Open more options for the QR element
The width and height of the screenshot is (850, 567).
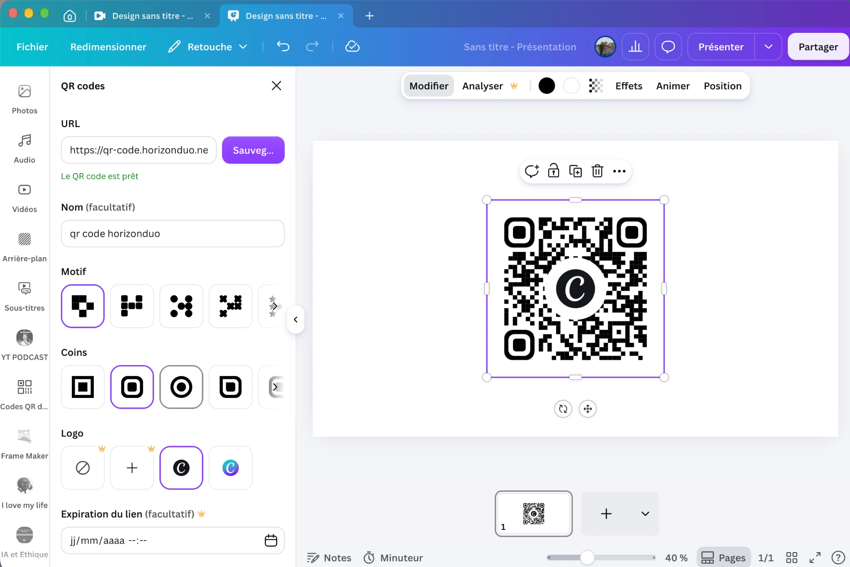[619, 171]
